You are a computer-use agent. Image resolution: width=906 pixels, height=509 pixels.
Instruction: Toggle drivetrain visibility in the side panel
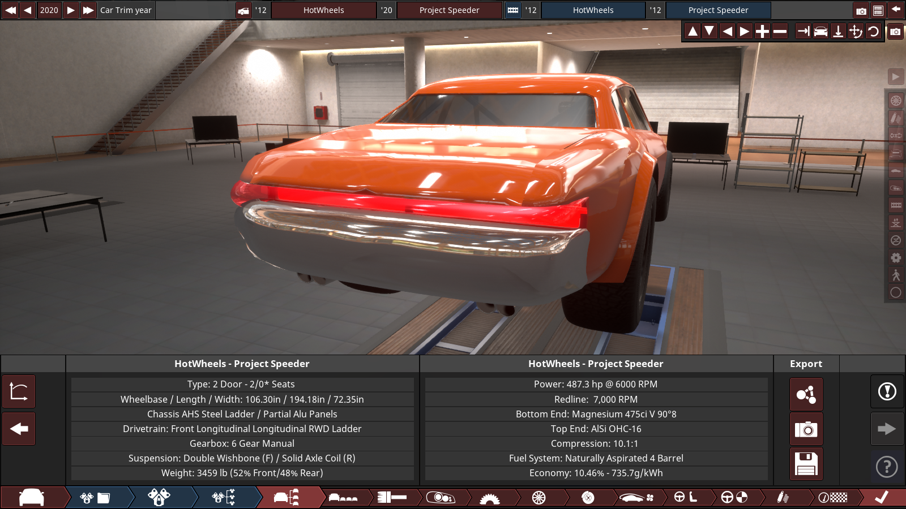click(x=896, y=136)
